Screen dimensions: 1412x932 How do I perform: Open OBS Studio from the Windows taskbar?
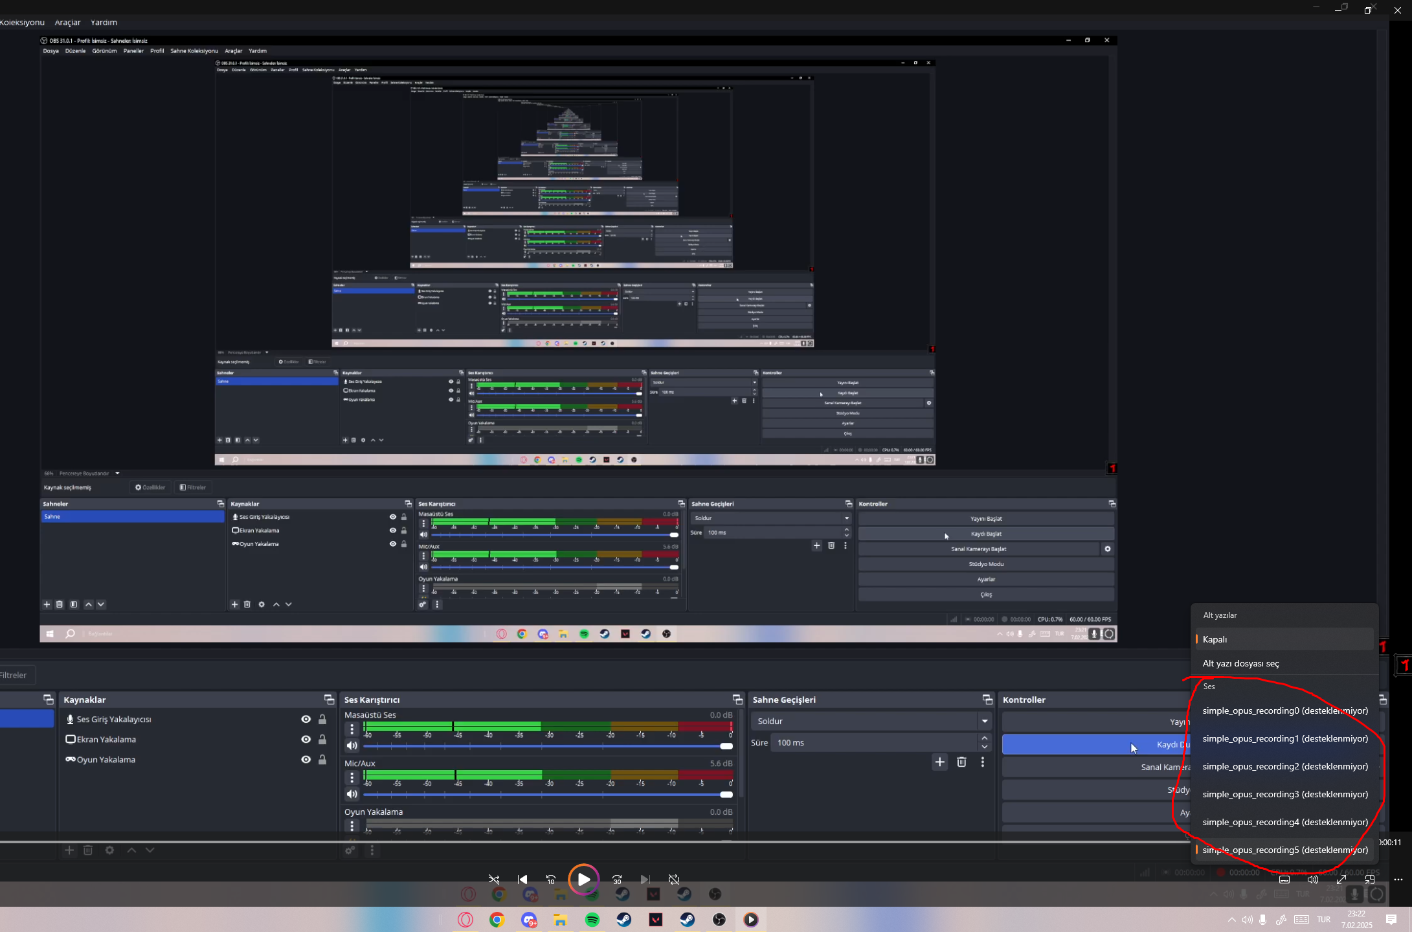click(719, 920)
